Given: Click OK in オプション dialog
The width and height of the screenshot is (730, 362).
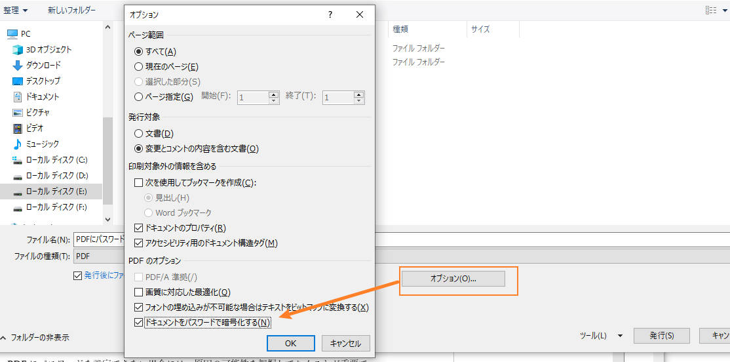Looking at the screenshot, I should pos(291,344).
